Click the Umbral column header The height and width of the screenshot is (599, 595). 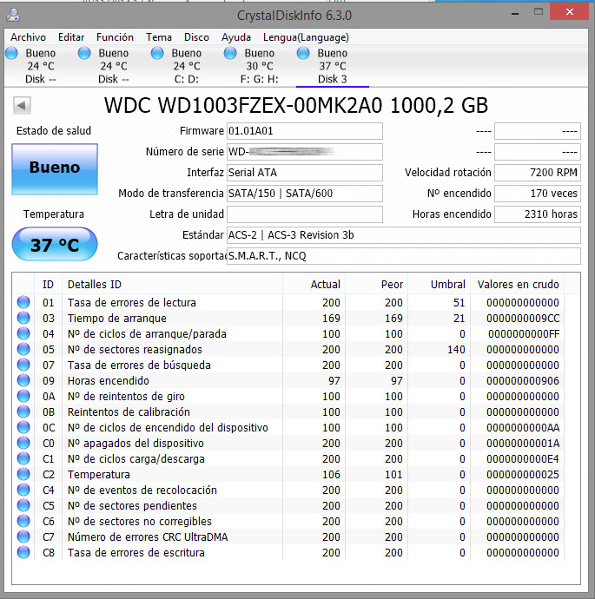pyautogui.click(x=440, y=284)
